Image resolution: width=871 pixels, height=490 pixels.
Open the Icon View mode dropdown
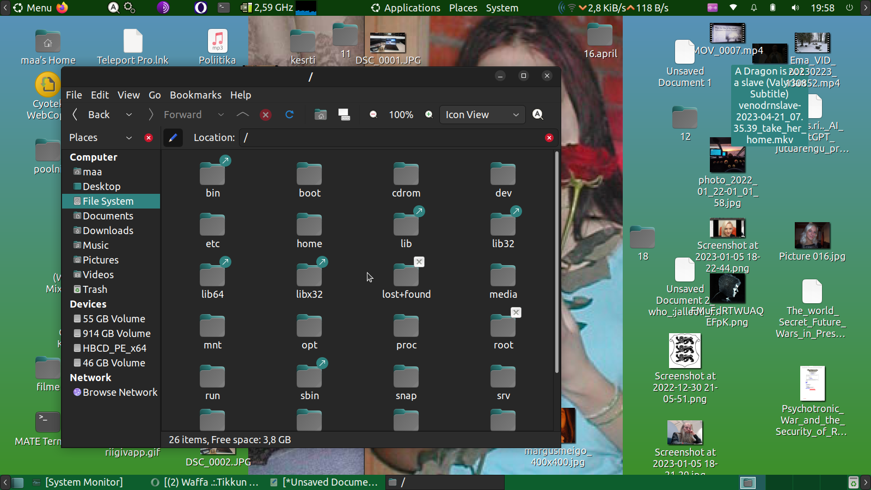482,114
